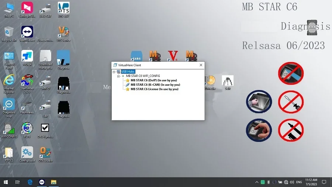This screenshot has width=332, height=187.
Task: Open the red V desktop shortcut
Action: pyautogui.click(x=173, y=56)
